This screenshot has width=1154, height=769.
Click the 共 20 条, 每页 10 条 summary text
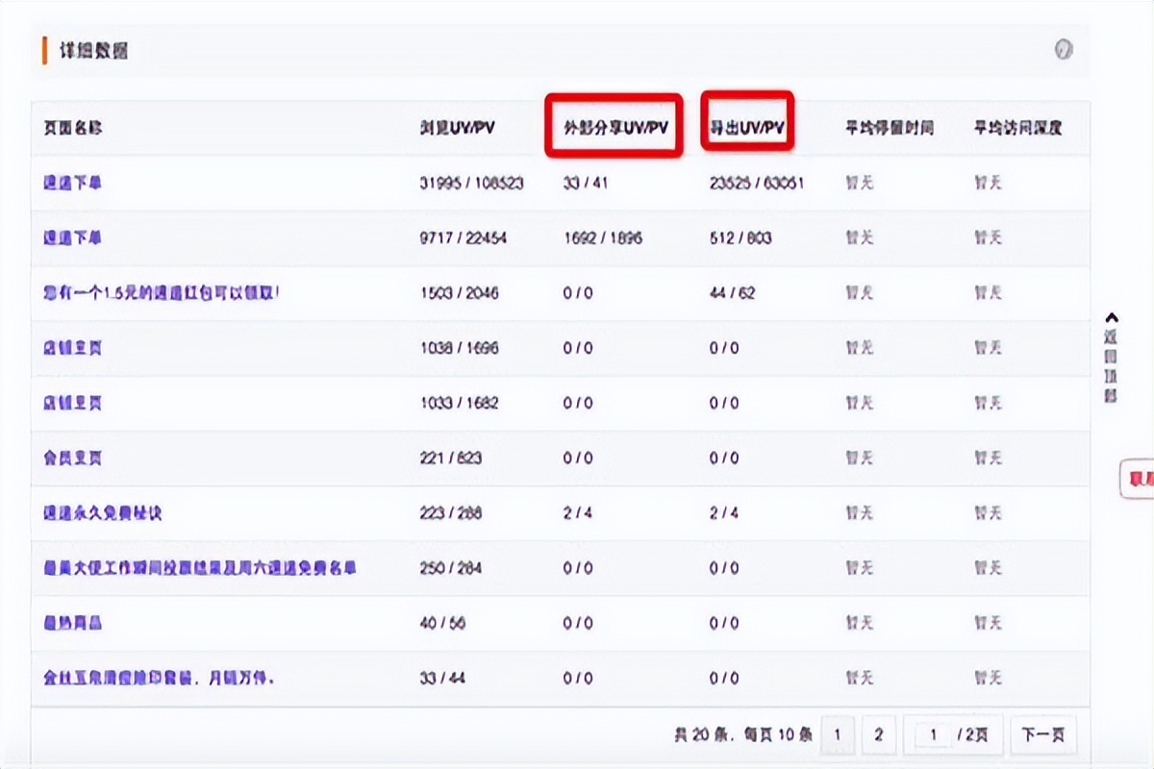[742, 735]
